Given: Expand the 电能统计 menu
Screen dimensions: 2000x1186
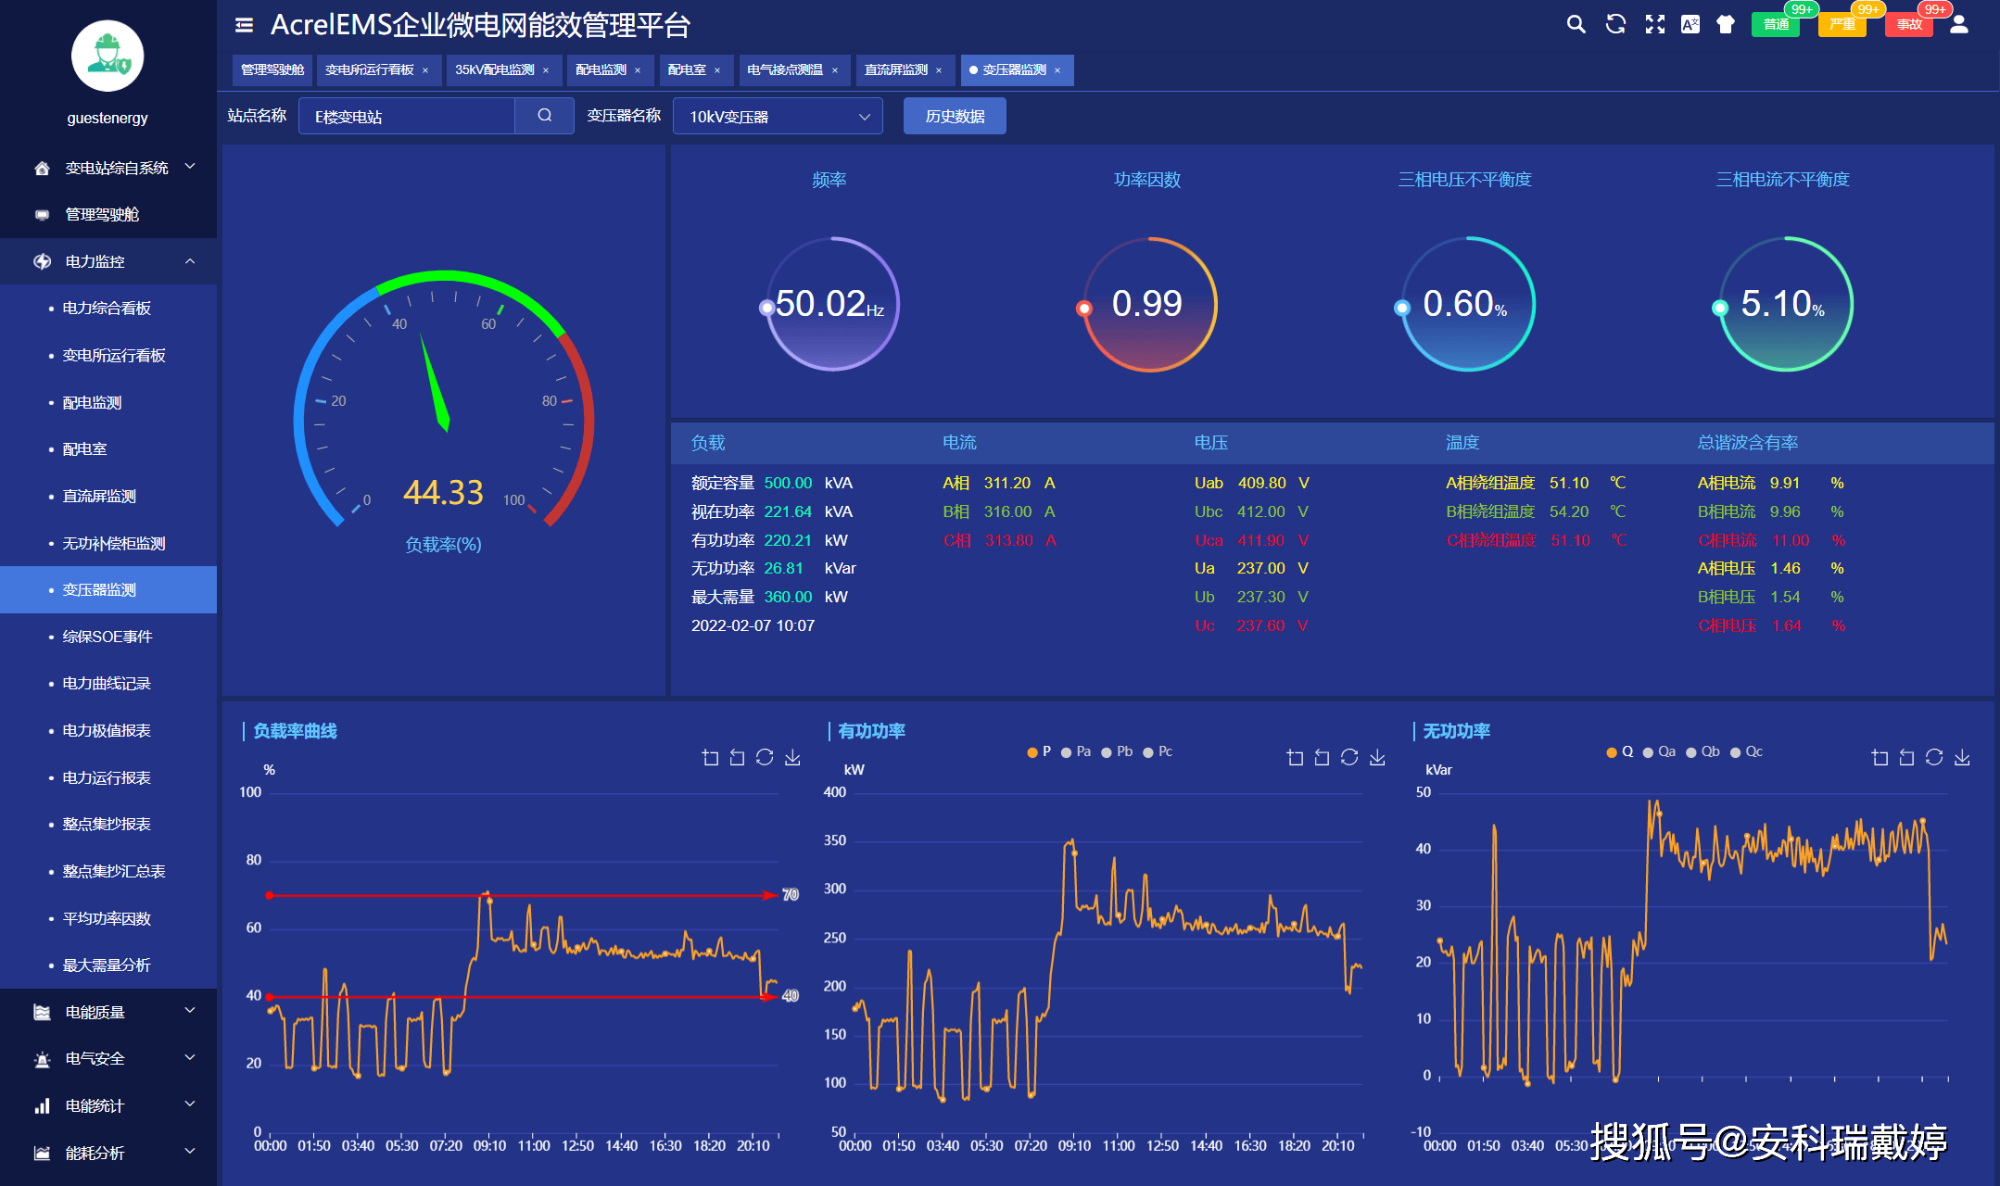Looking at the screenshot, I should pyautogui.click(x=108, y=1105).
